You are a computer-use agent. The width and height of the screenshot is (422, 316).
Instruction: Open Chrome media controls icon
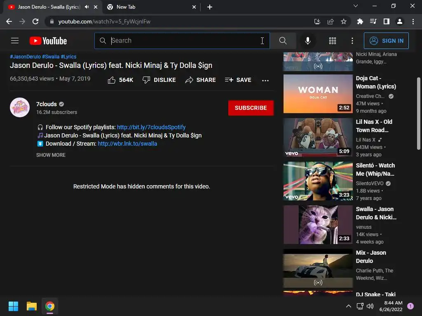click(x=373, y=21)
